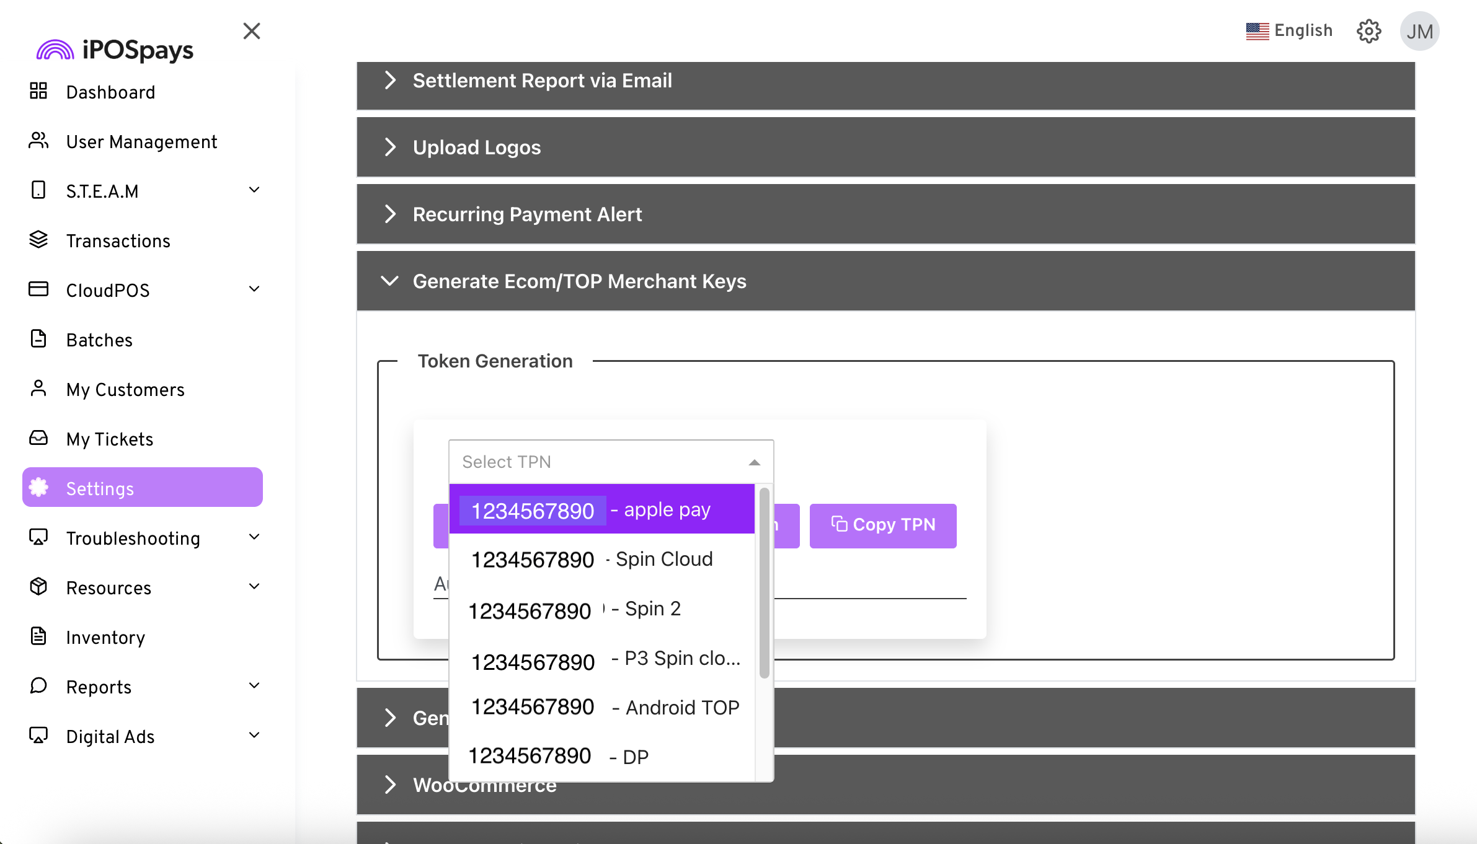This screenshot has width=1477, height=844.
Task: Click the JM user avatar
Action: [1419, 31]
